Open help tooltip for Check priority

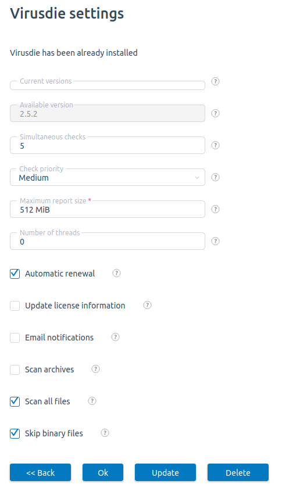215,177
